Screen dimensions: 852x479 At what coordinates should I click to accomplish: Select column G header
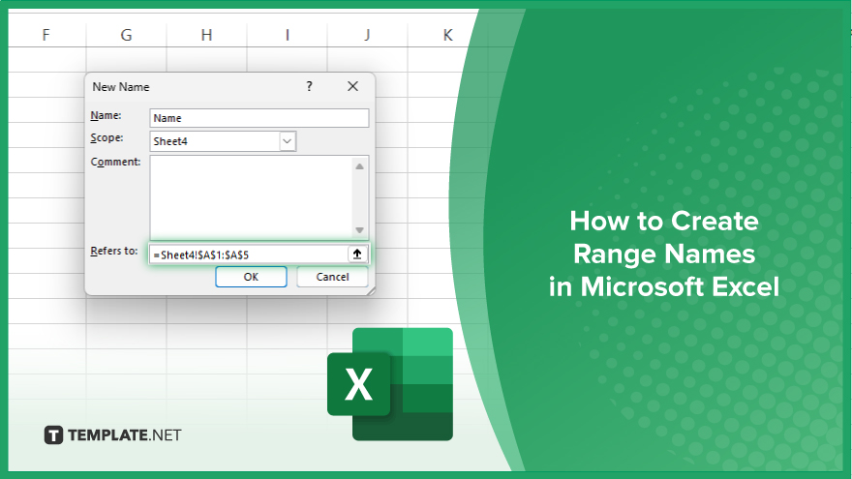pos(126,35)
